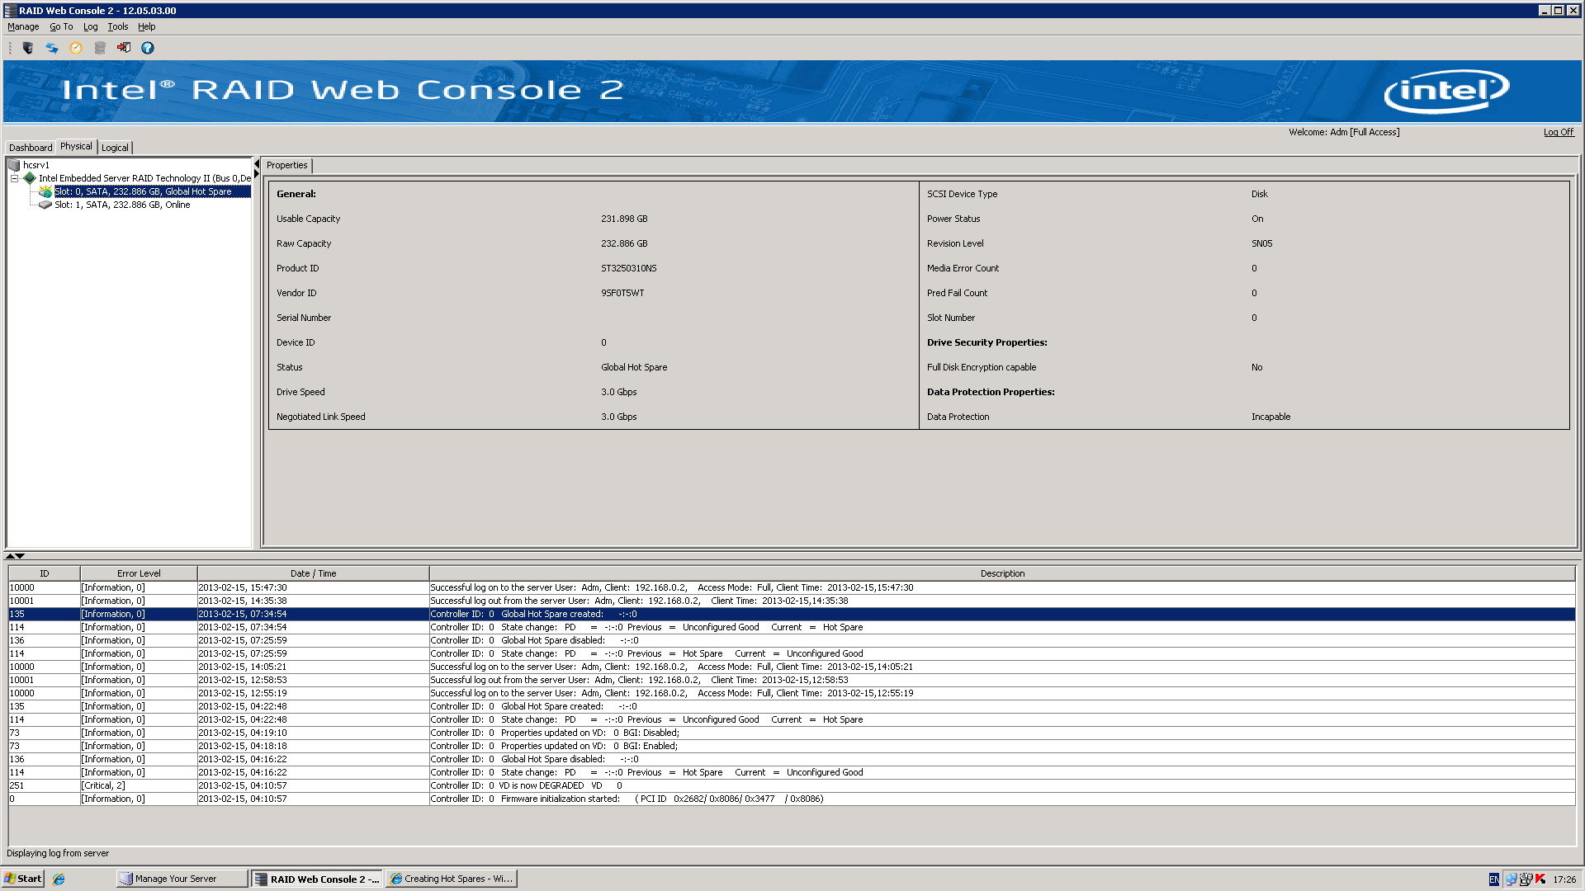Click the orange clock toolbar icon

coord(76,48)
